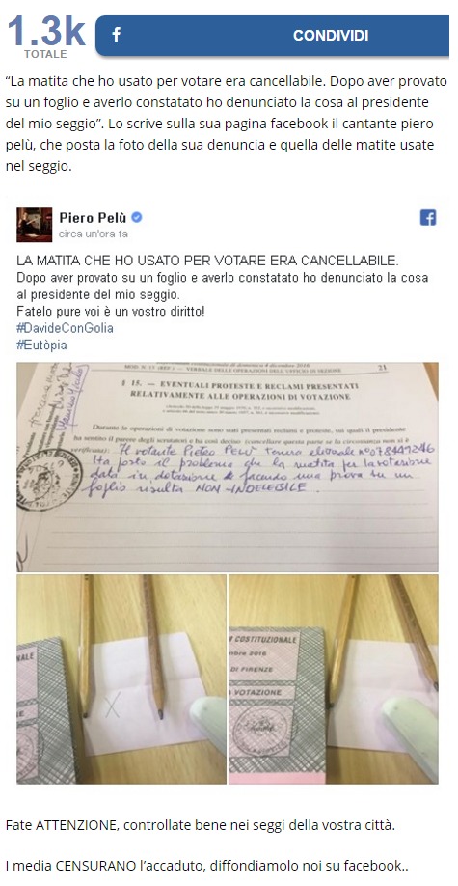Open the left photo with pencils and X mark

point(121,679)
